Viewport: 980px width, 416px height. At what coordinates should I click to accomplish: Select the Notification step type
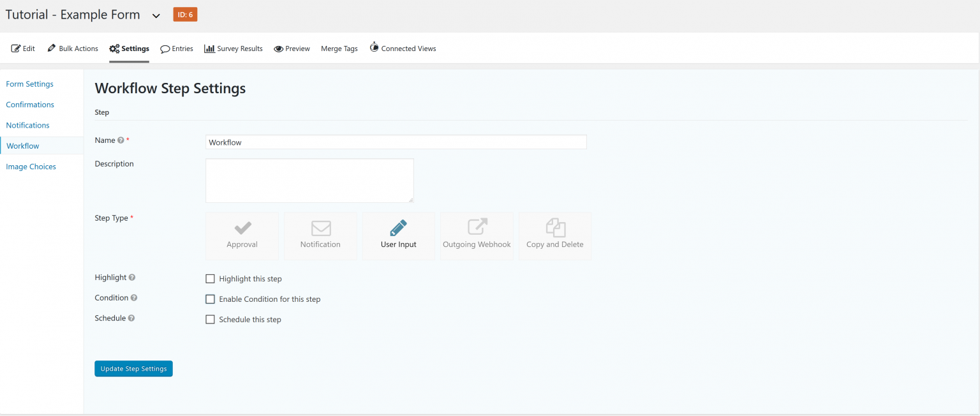click(320, 235)
